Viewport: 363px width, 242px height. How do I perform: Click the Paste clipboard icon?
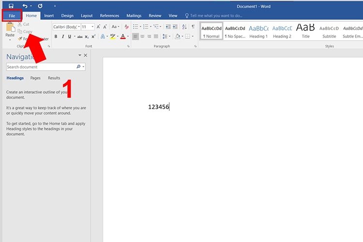click(x=10, y=27)
